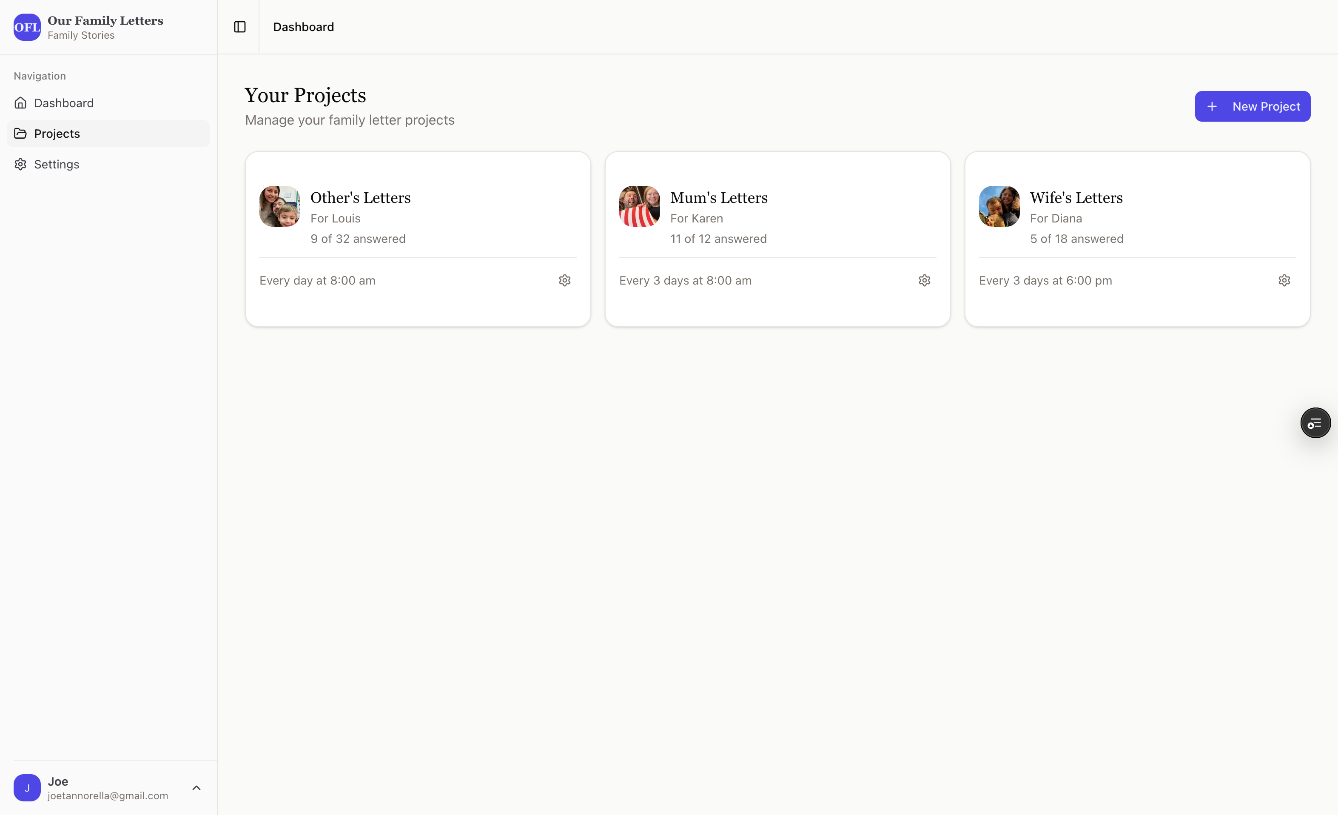Click Joe's purple J avatar

tap(27, 787)
